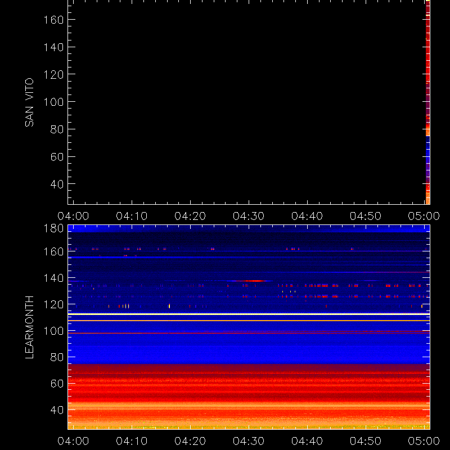Click the 120 tick label on the Learmonth axis
Screen dimensions: 450x450
tap(53, 304)
